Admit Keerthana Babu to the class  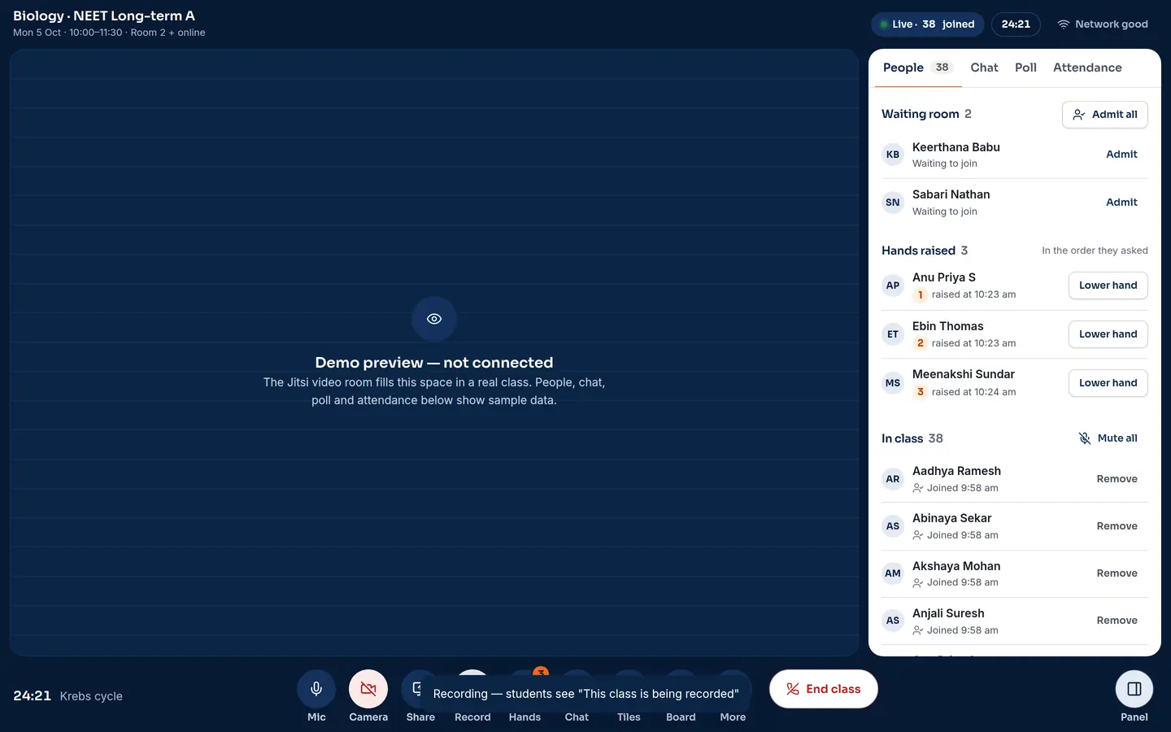click(1121, 155)
